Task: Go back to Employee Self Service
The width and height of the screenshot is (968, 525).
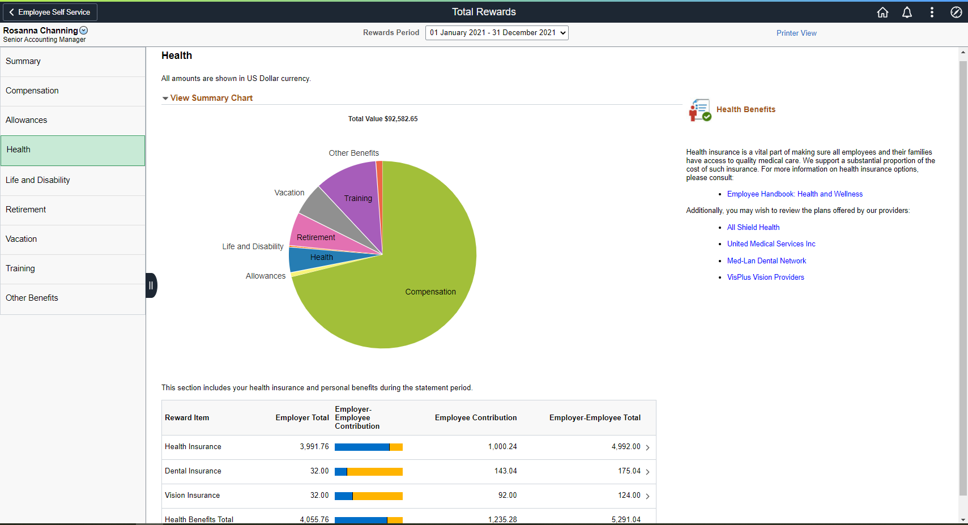Action: [x=49, y=12]
